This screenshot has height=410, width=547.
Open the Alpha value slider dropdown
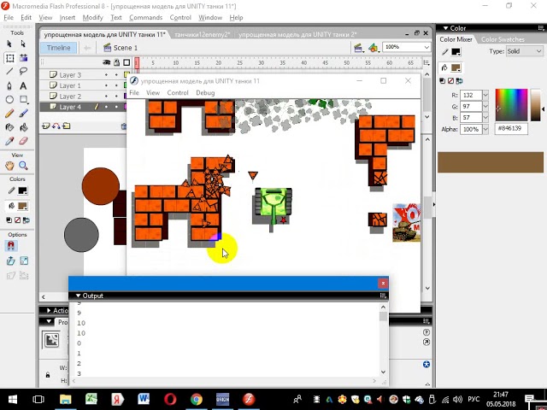point(485,129)
